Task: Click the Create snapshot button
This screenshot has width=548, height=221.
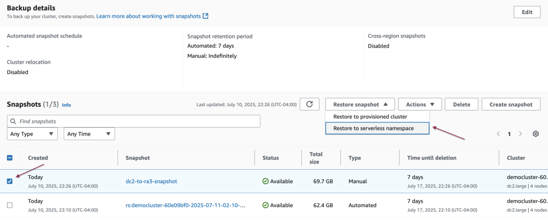Action: click(511, 105)
